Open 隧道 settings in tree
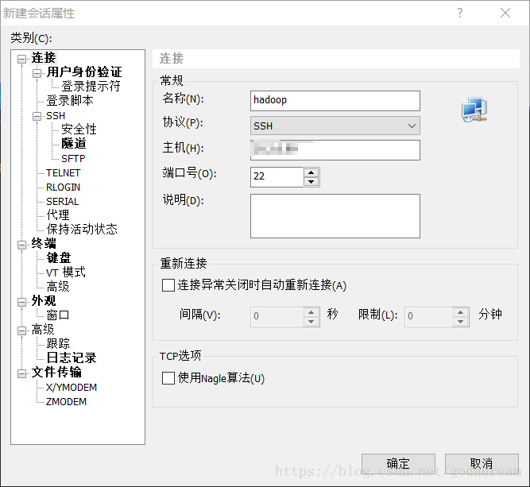 click(x=74, y=143)
